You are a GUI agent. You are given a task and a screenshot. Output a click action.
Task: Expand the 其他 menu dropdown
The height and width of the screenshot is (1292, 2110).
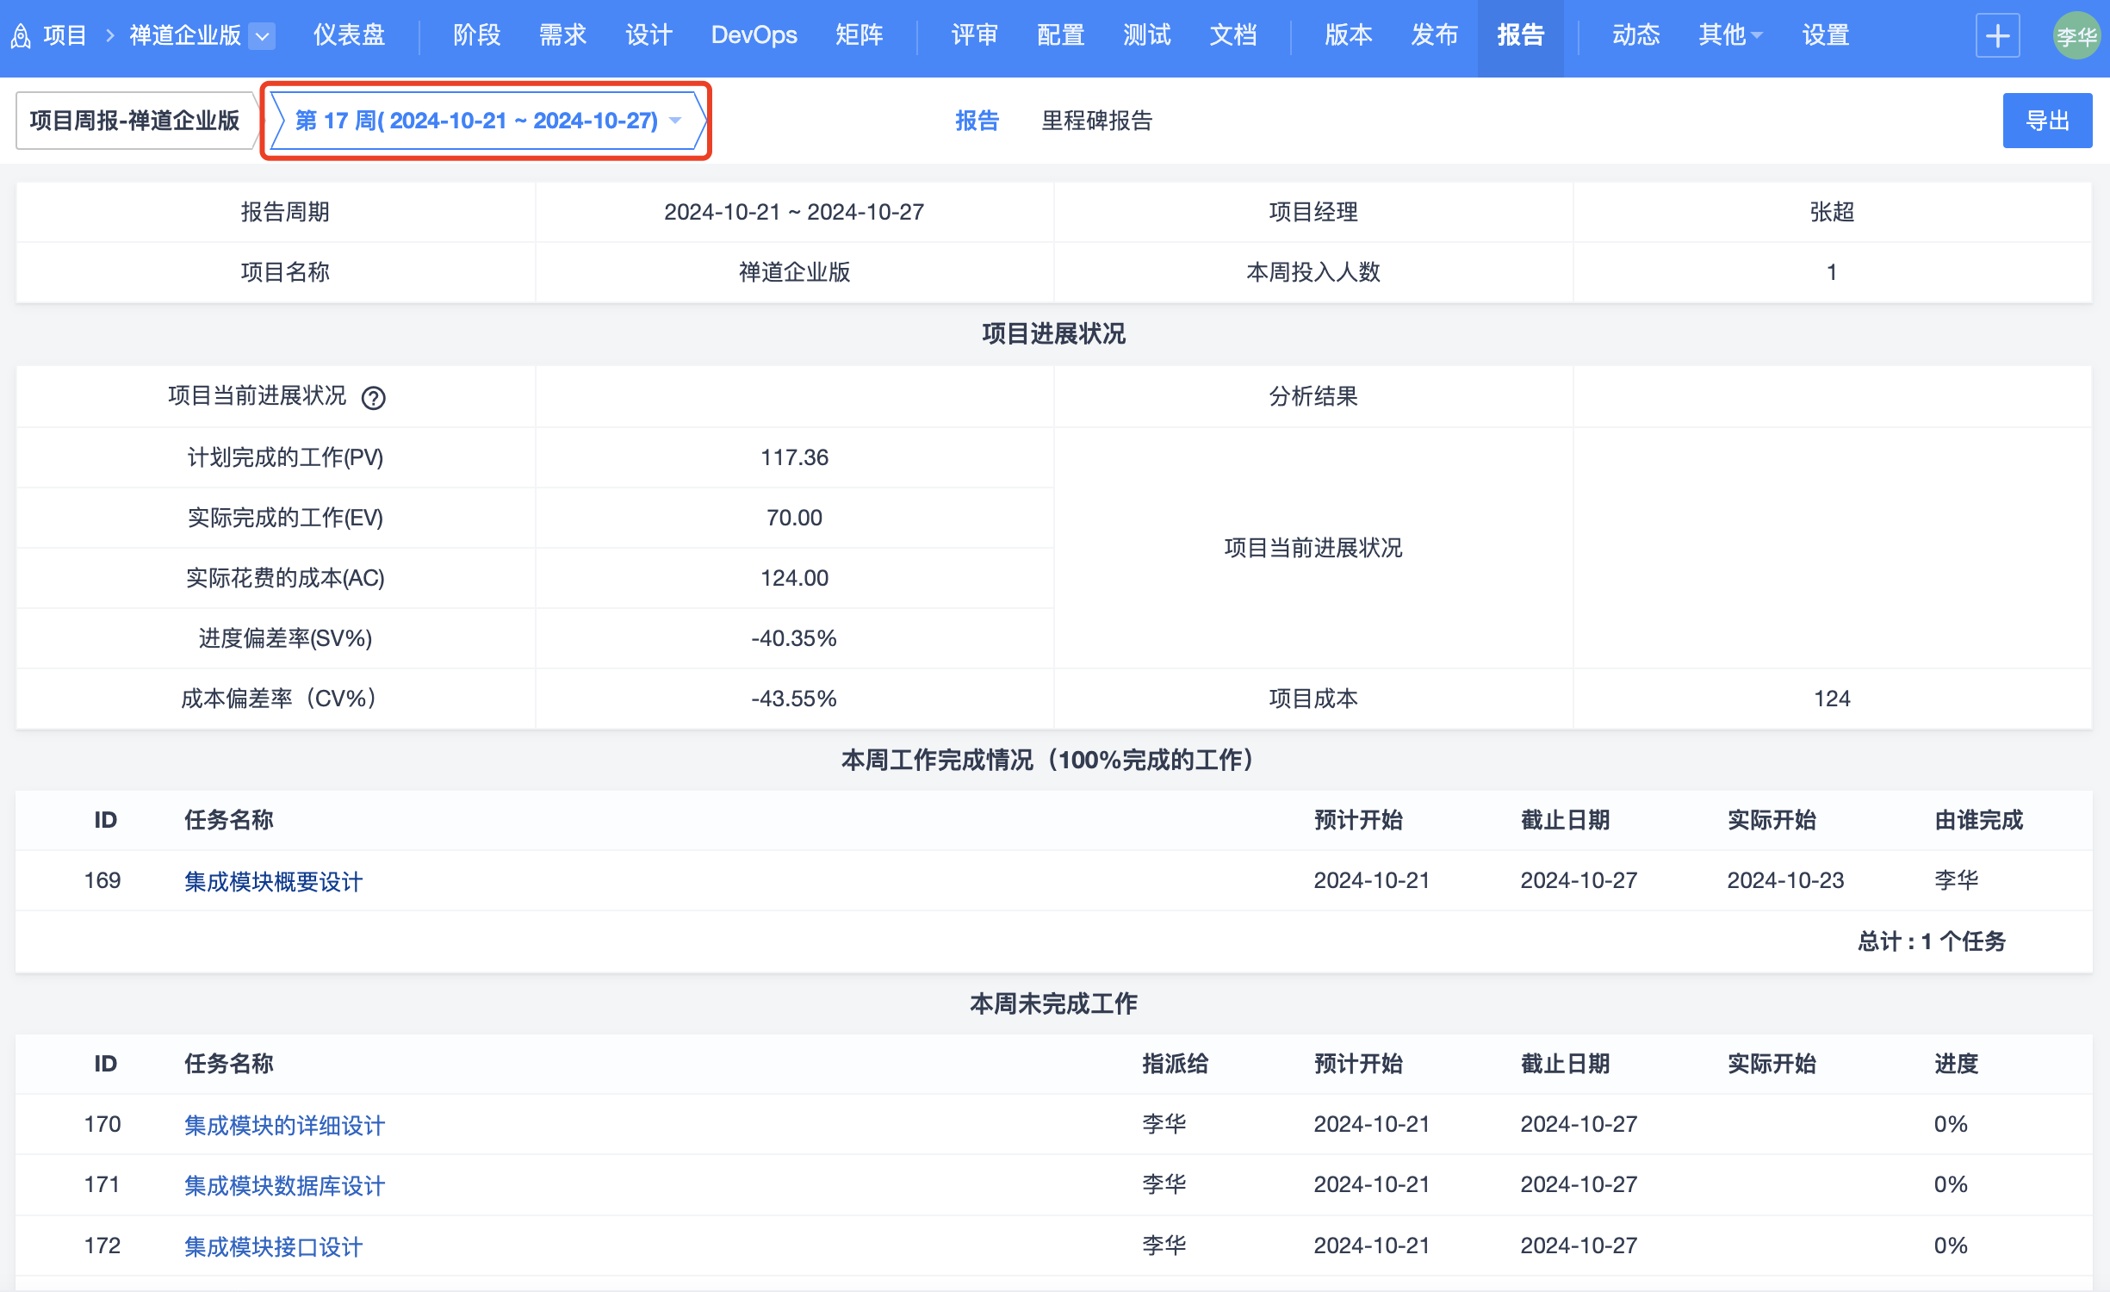pyautogui.click(x=1729, y=35)
